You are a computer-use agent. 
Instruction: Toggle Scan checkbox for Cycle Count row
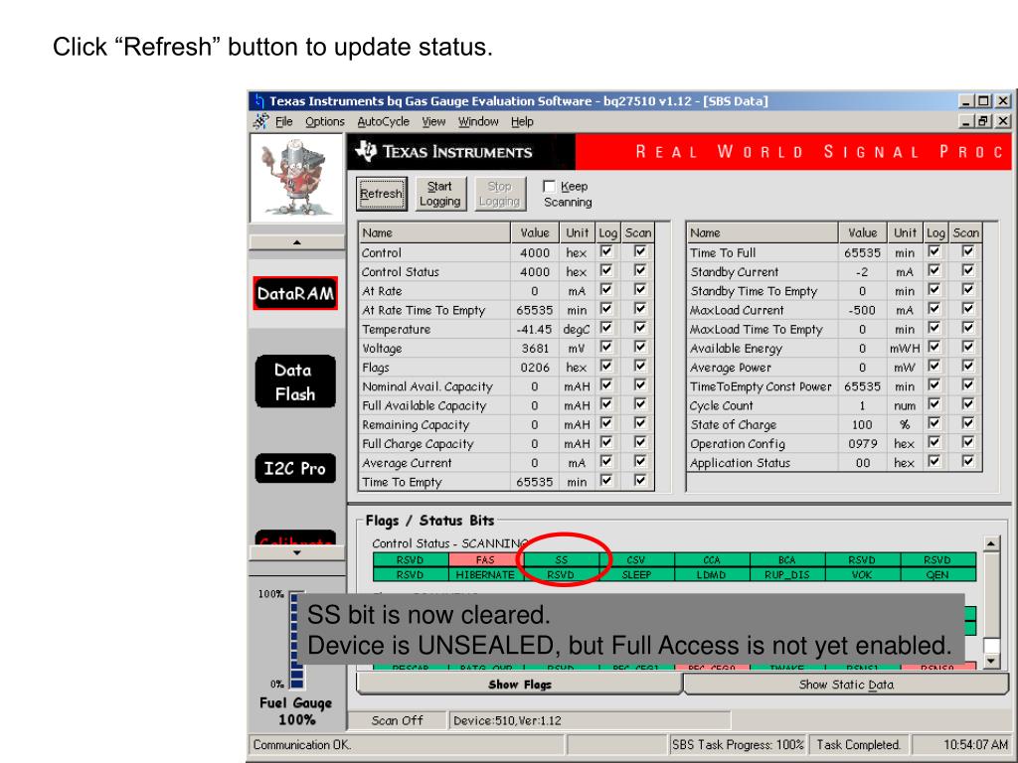coord(968,404)
